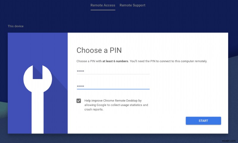Click "connect to this computer remotely" text
The height and width of the screenshot is (143, 238).
point(181,61)
